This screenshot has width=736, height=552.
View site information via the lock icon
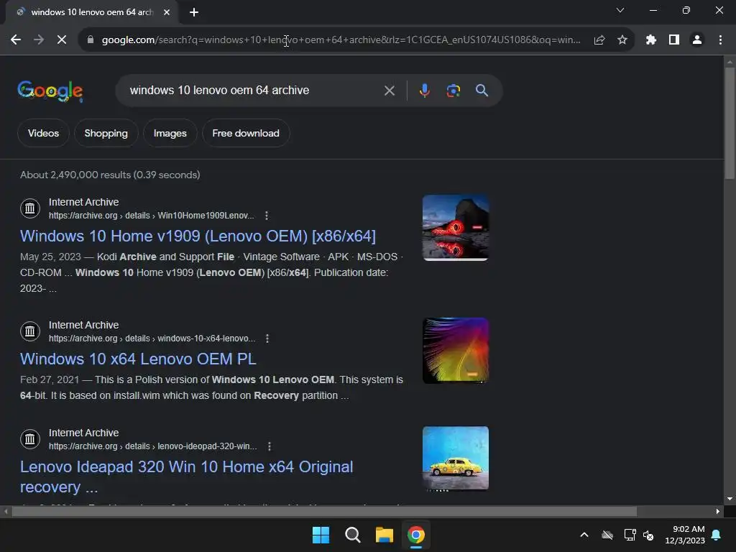click(x=91, y=40)
